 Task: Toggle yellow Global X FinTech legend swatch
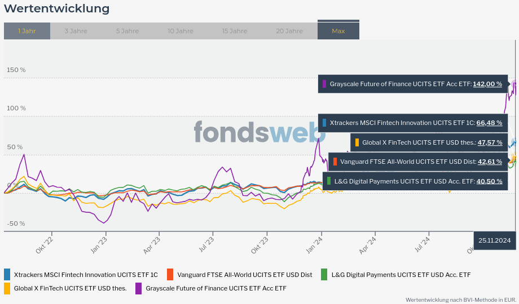[x=7, y=288]
